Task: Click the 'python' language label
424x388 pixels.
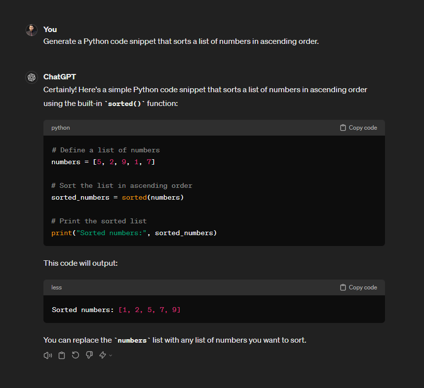Action: tap(61, 128)
